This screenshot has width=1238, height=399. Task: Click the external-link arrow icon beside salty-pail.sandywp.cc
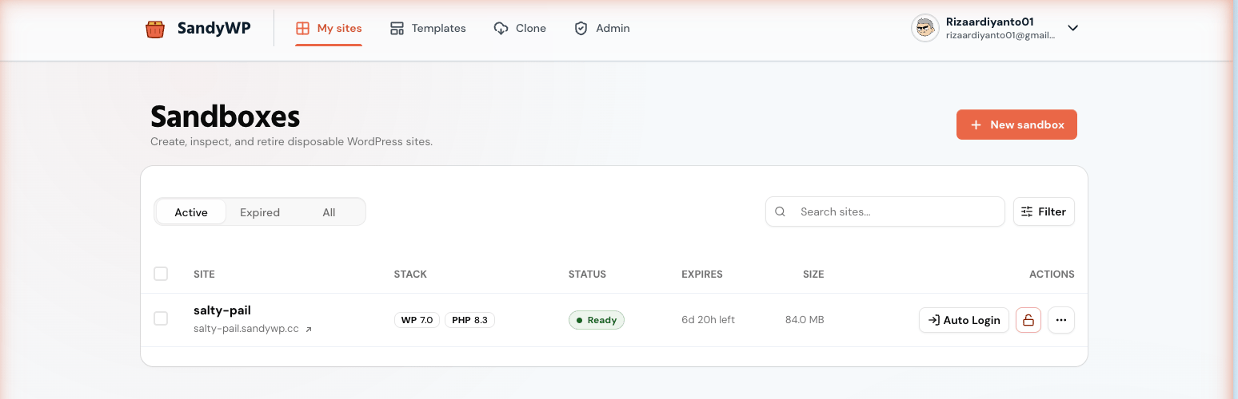coord(309,329)
